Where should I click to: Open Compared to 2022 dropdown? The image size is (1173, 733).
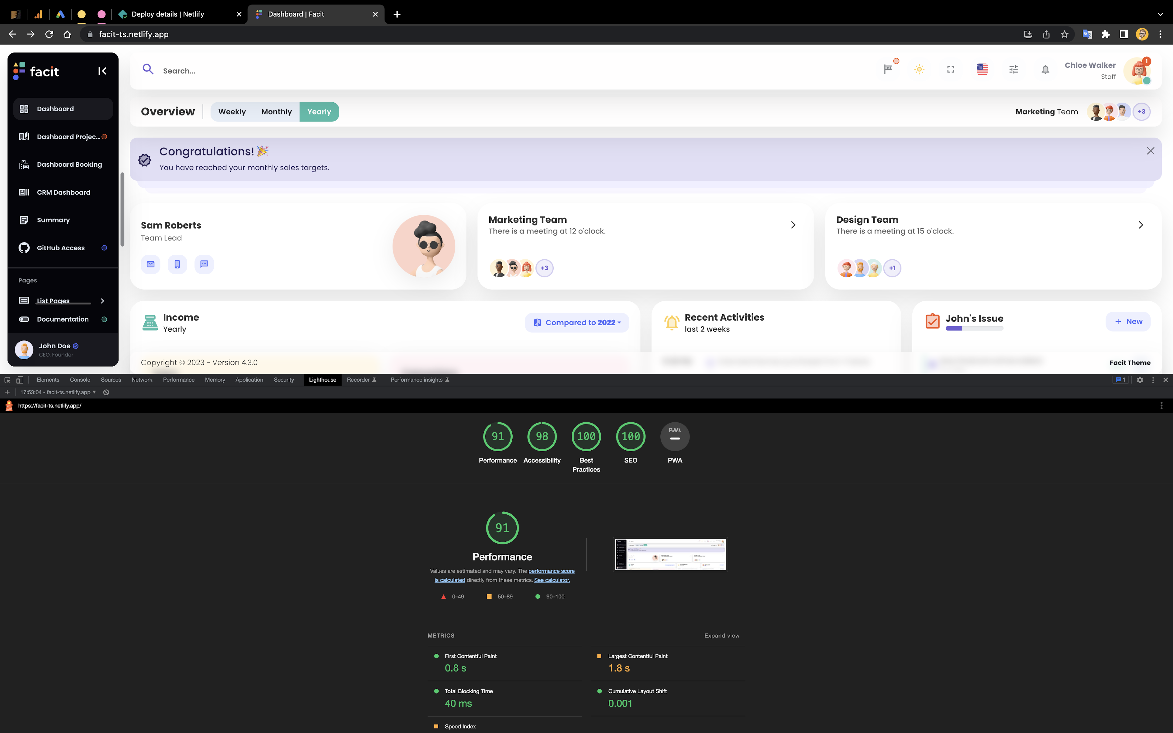[577, 323]
